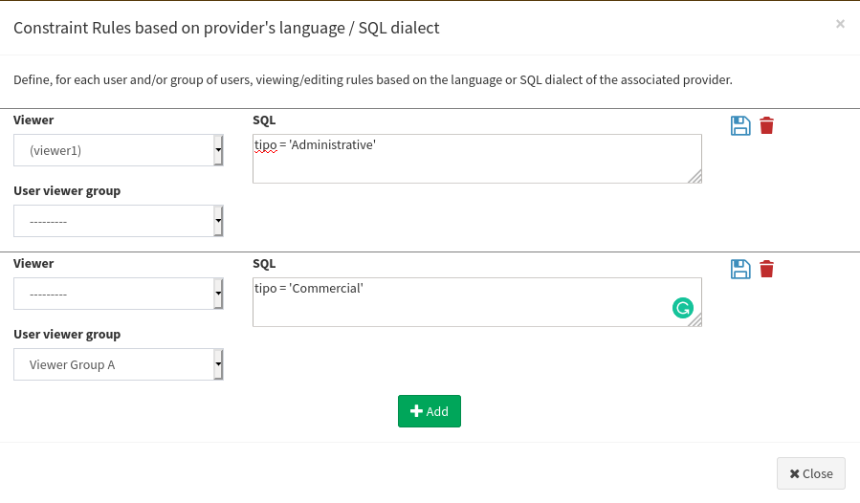Click resize grip of the 'Administrative' SQL box

(x=695, y=176)
